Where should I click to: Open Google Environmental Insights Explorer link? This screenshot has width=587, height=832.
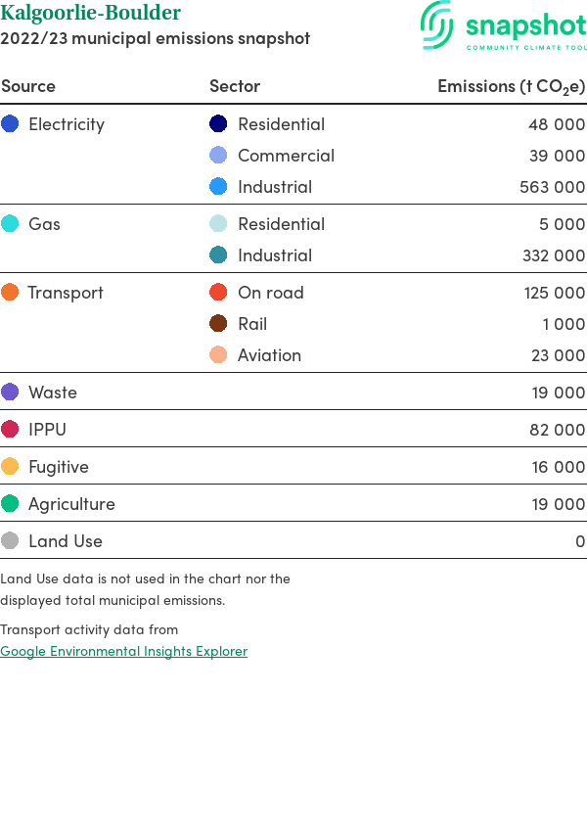point(123,651)
